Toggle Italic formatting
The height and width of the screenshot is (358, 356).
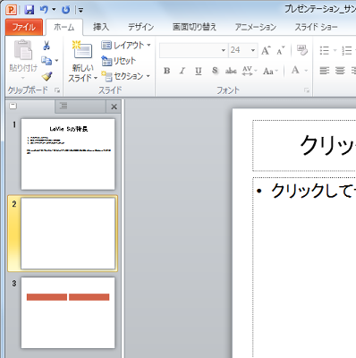click(182, 71)
